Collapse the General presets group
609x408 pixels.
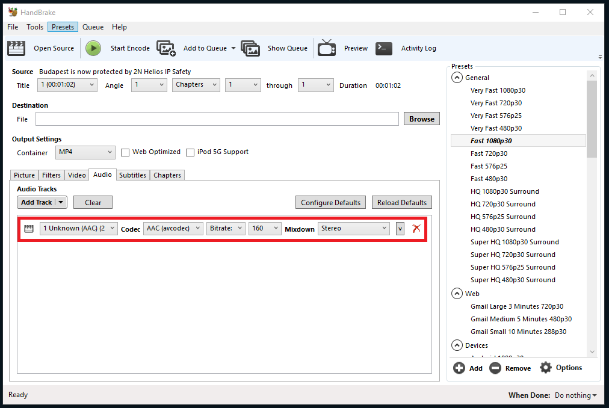[456, 78]
